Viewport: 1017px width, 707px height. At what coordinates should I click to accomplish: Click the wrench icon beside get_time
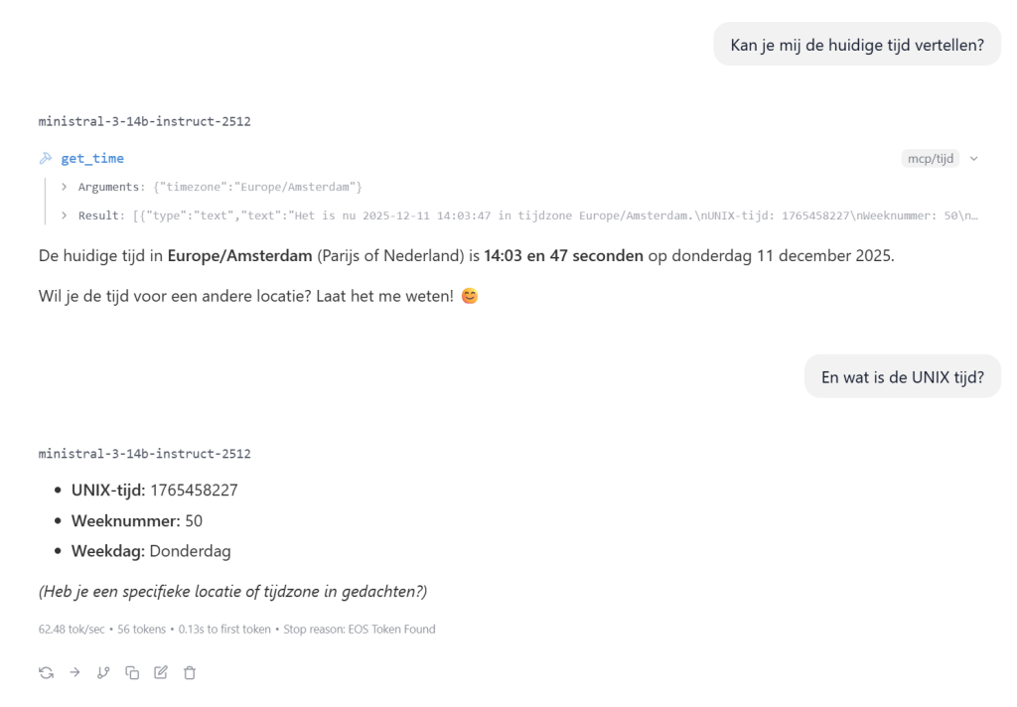point(46,159)
